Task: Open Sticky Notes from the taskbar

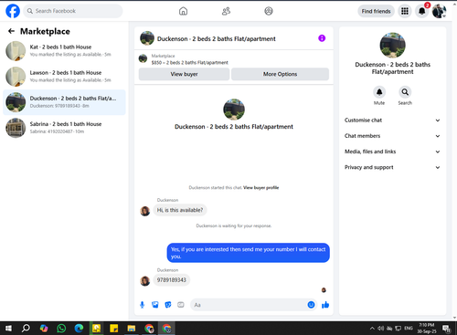Action: pyautogui.click(x=114, y=329)
